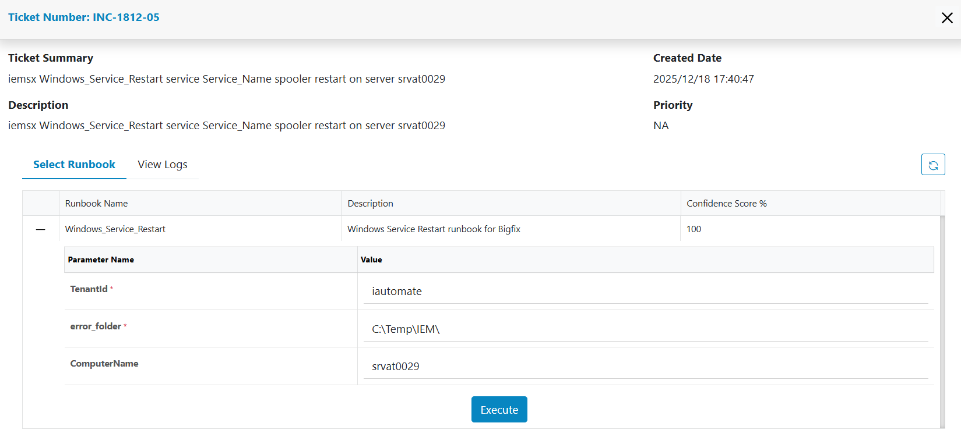Click the Runbook Name column header
The height and width of the screenshot is (437, 961).
[97, 204]
